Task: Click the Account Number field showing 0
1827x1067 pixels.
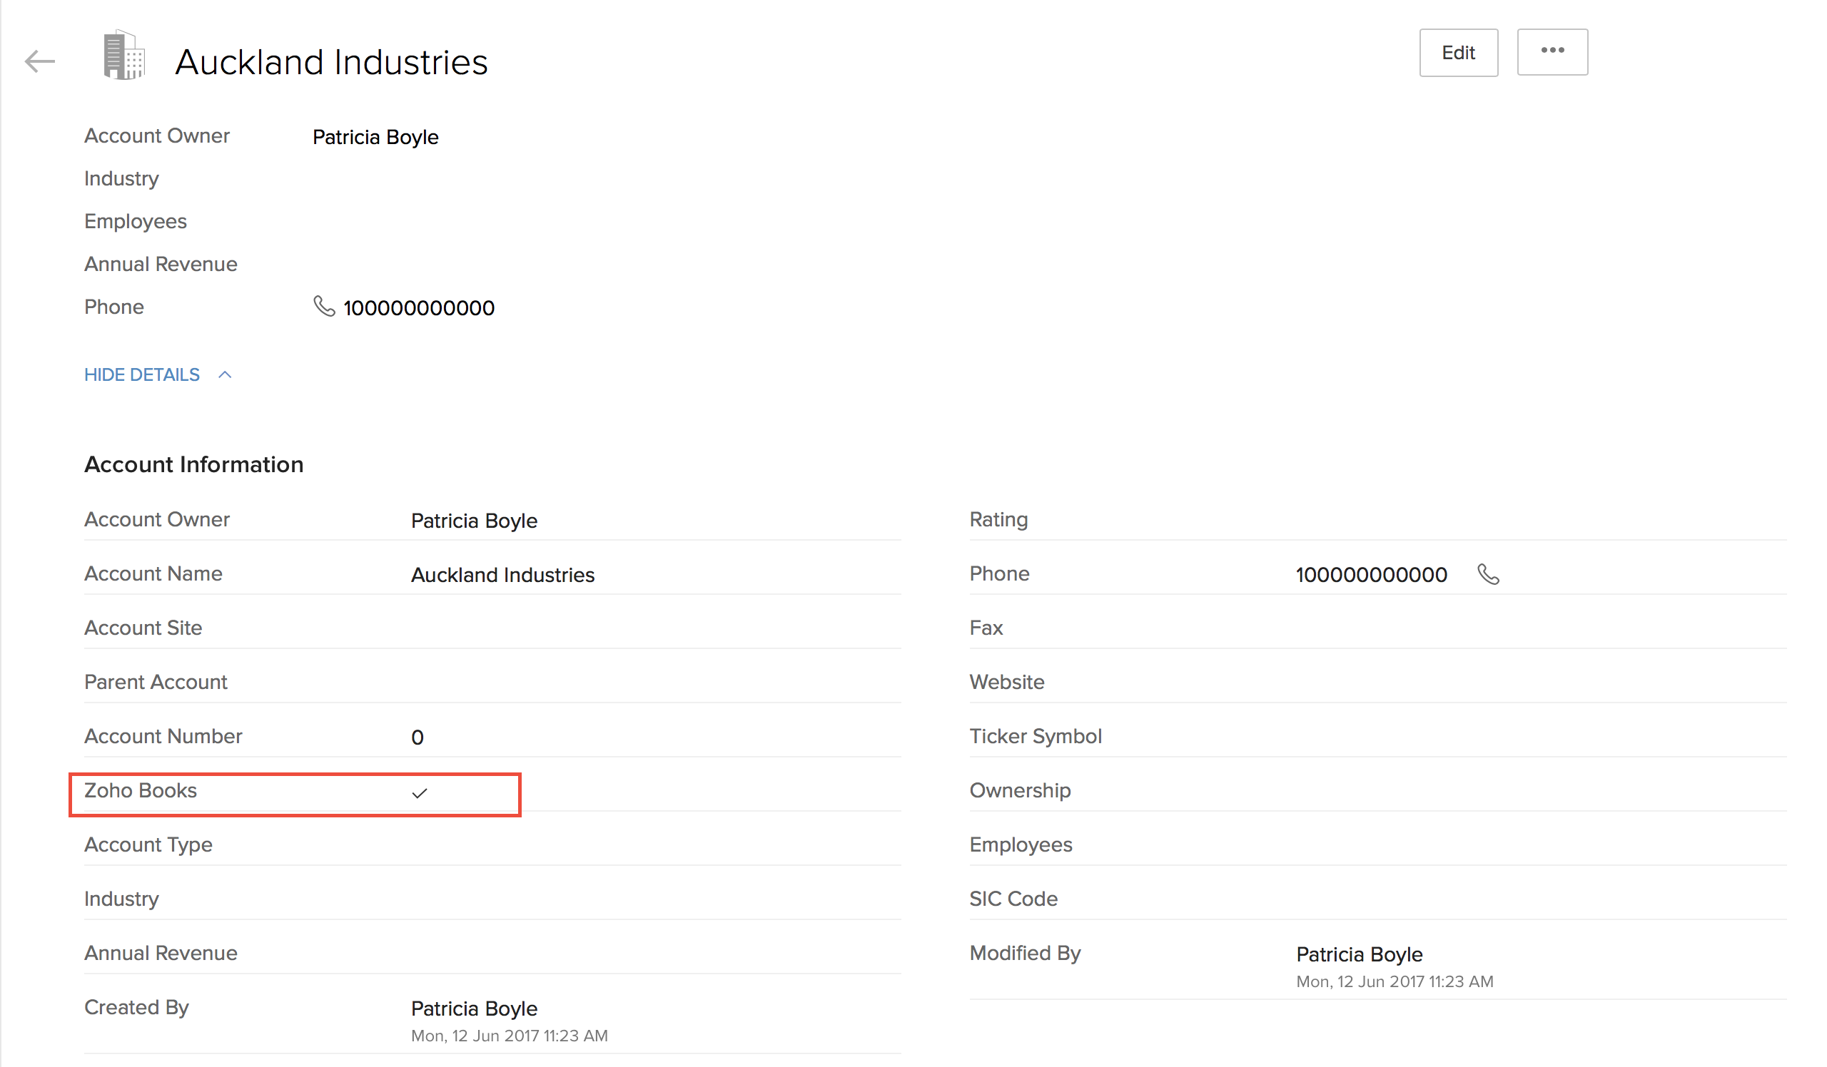Action: click(417, 737)
